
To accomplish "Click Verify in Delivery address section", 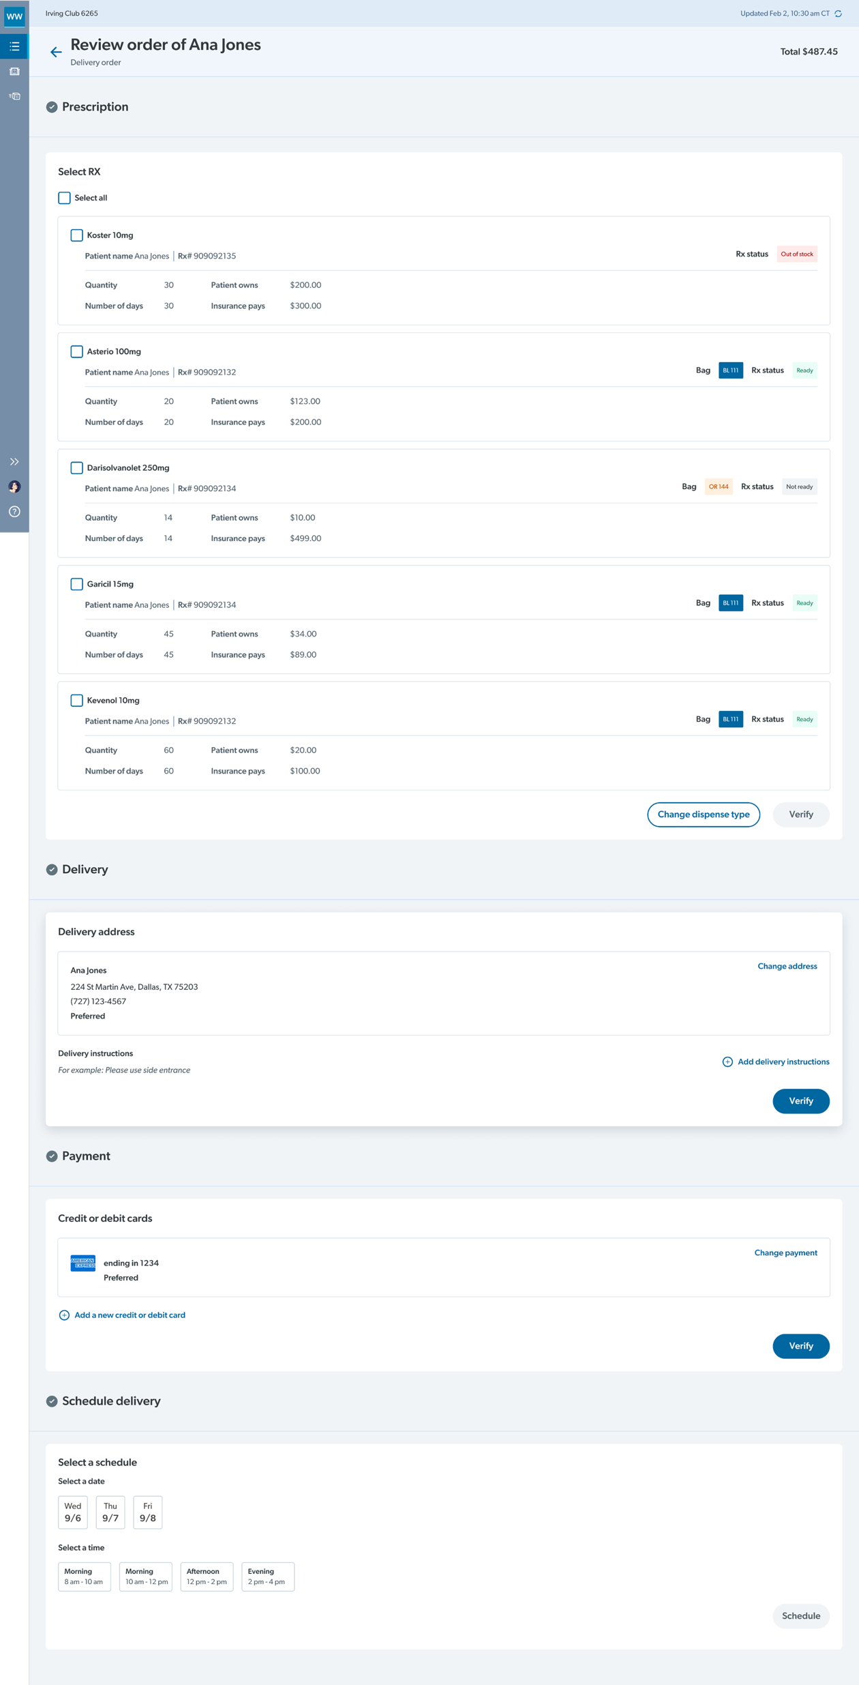I will (x=801, y=1101).
